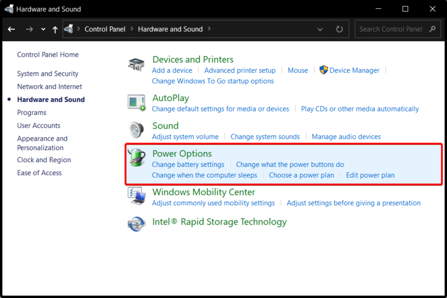This screenshot has height=298, width=447.
Task: Click Change default settings for media or devices
Action: click(x=221, y=109)
